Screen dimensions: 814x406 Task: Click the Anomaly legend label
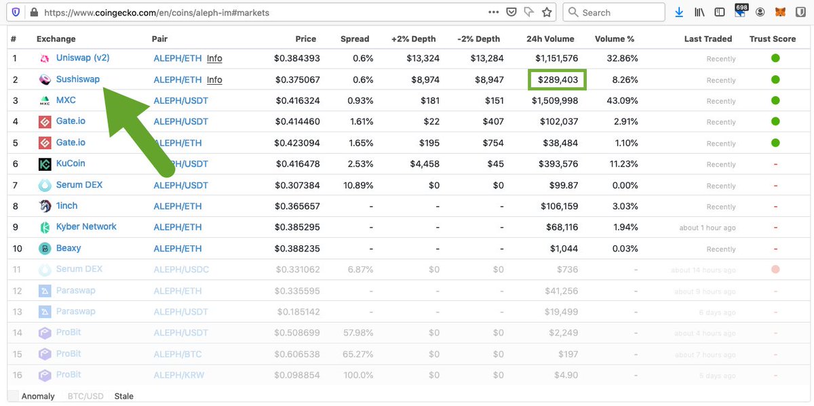(x=38, y=396)
